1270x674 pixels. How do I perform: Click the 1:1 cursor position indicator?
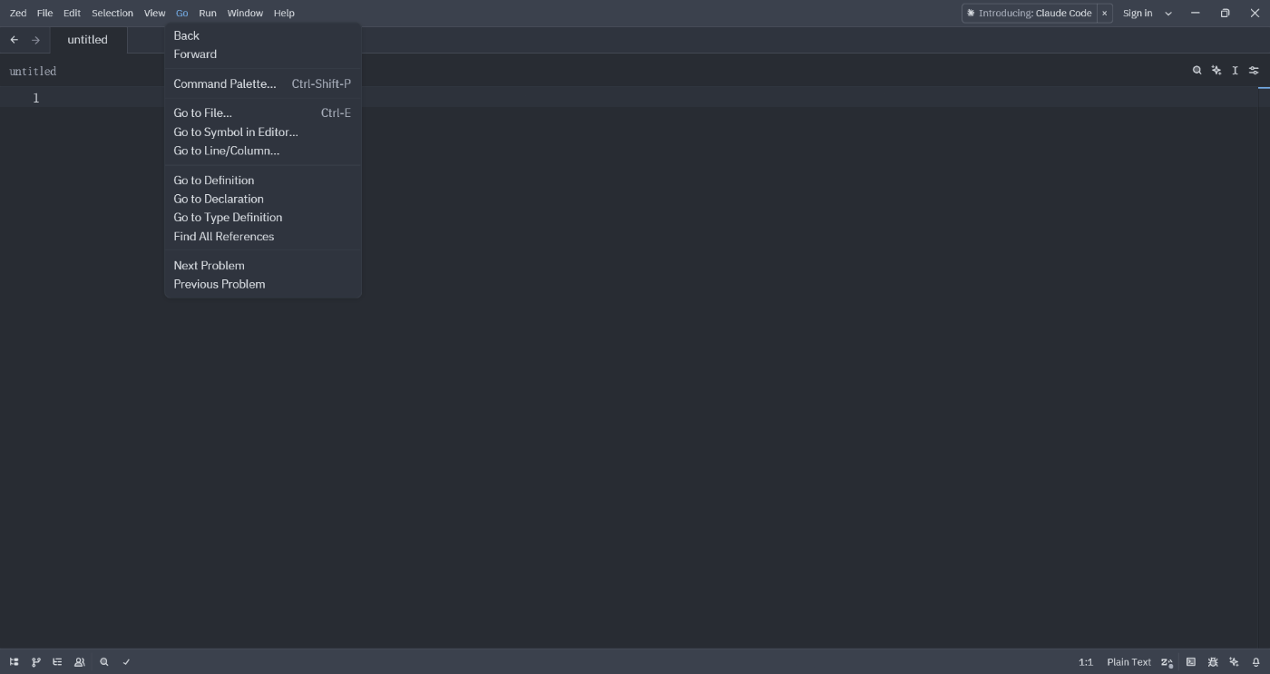(x=1086, y=662)
